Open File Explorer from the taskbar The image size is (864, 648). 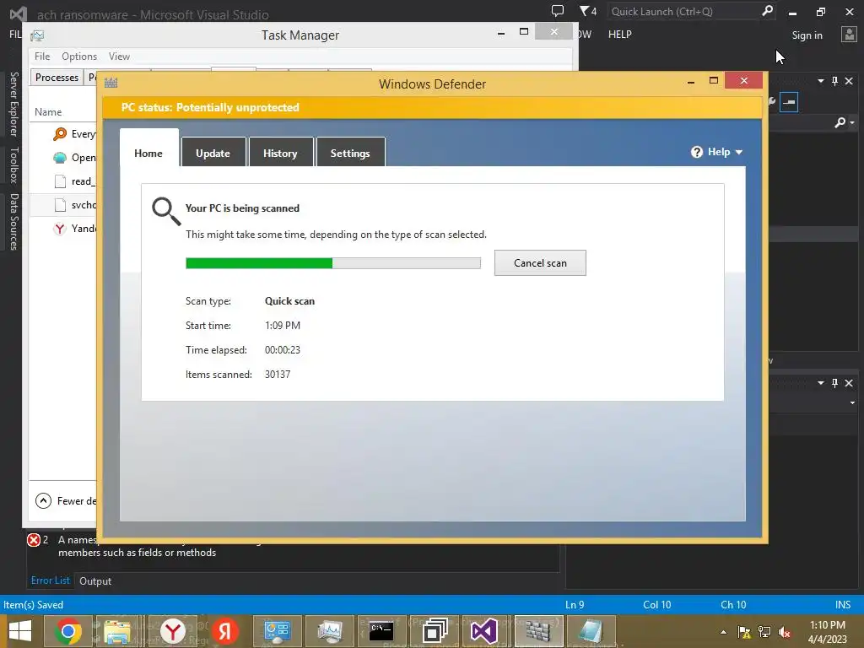coord(117,631)
